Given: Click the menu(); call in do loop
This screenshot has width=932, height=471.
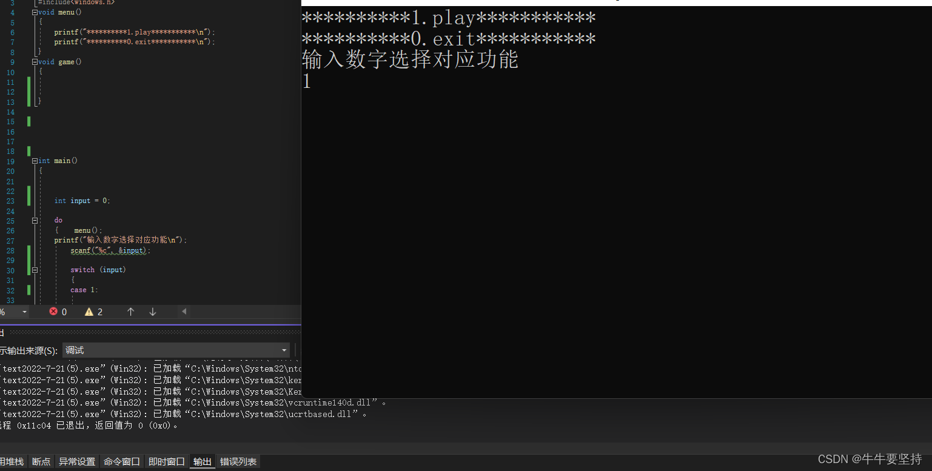Looking at the screenshot, I should [x=89, y=230].
